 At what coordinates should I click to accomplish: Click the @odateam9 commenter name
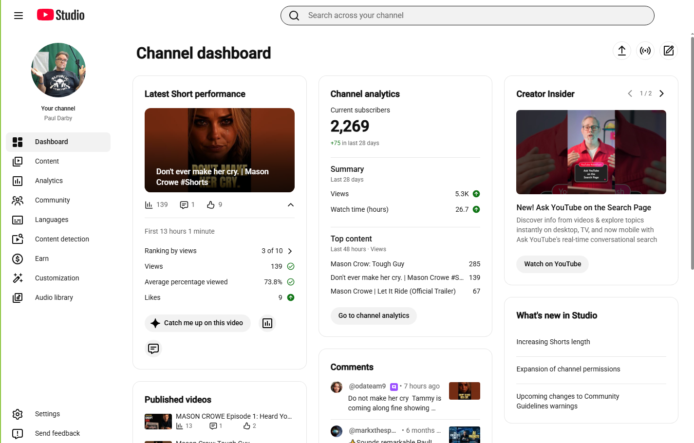(368, 387)
